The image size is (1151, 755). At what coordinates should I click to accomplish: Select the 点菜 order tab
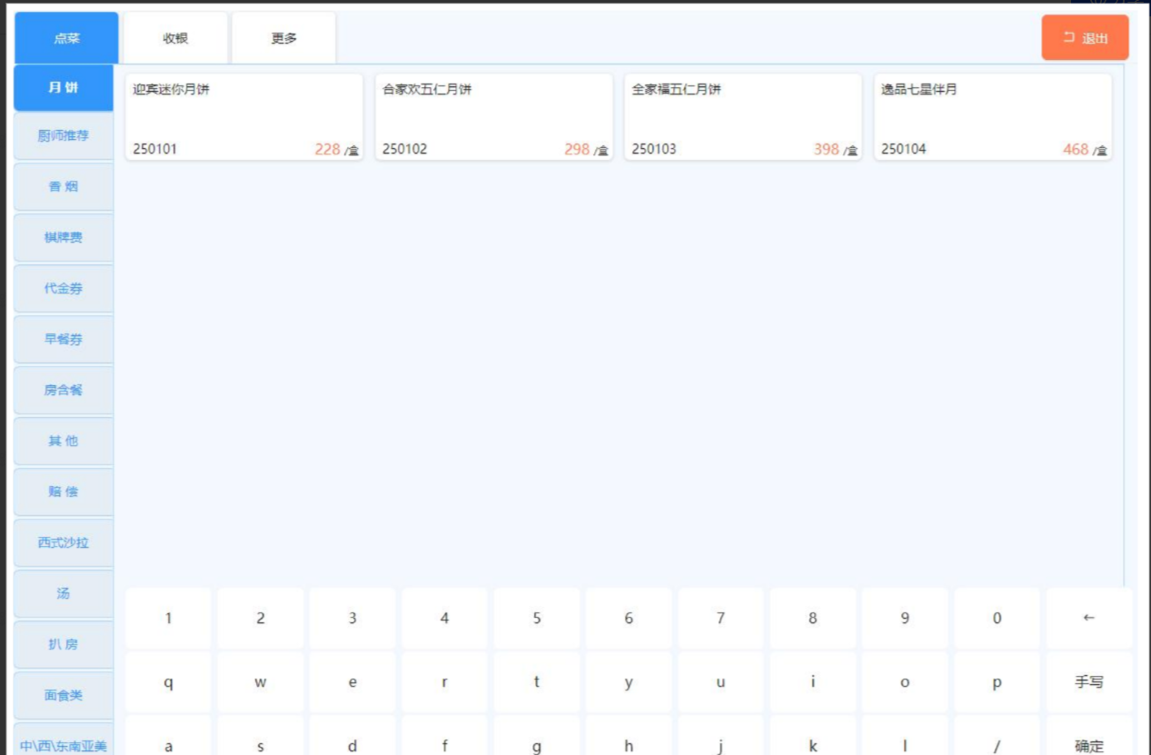pos(66,38)
